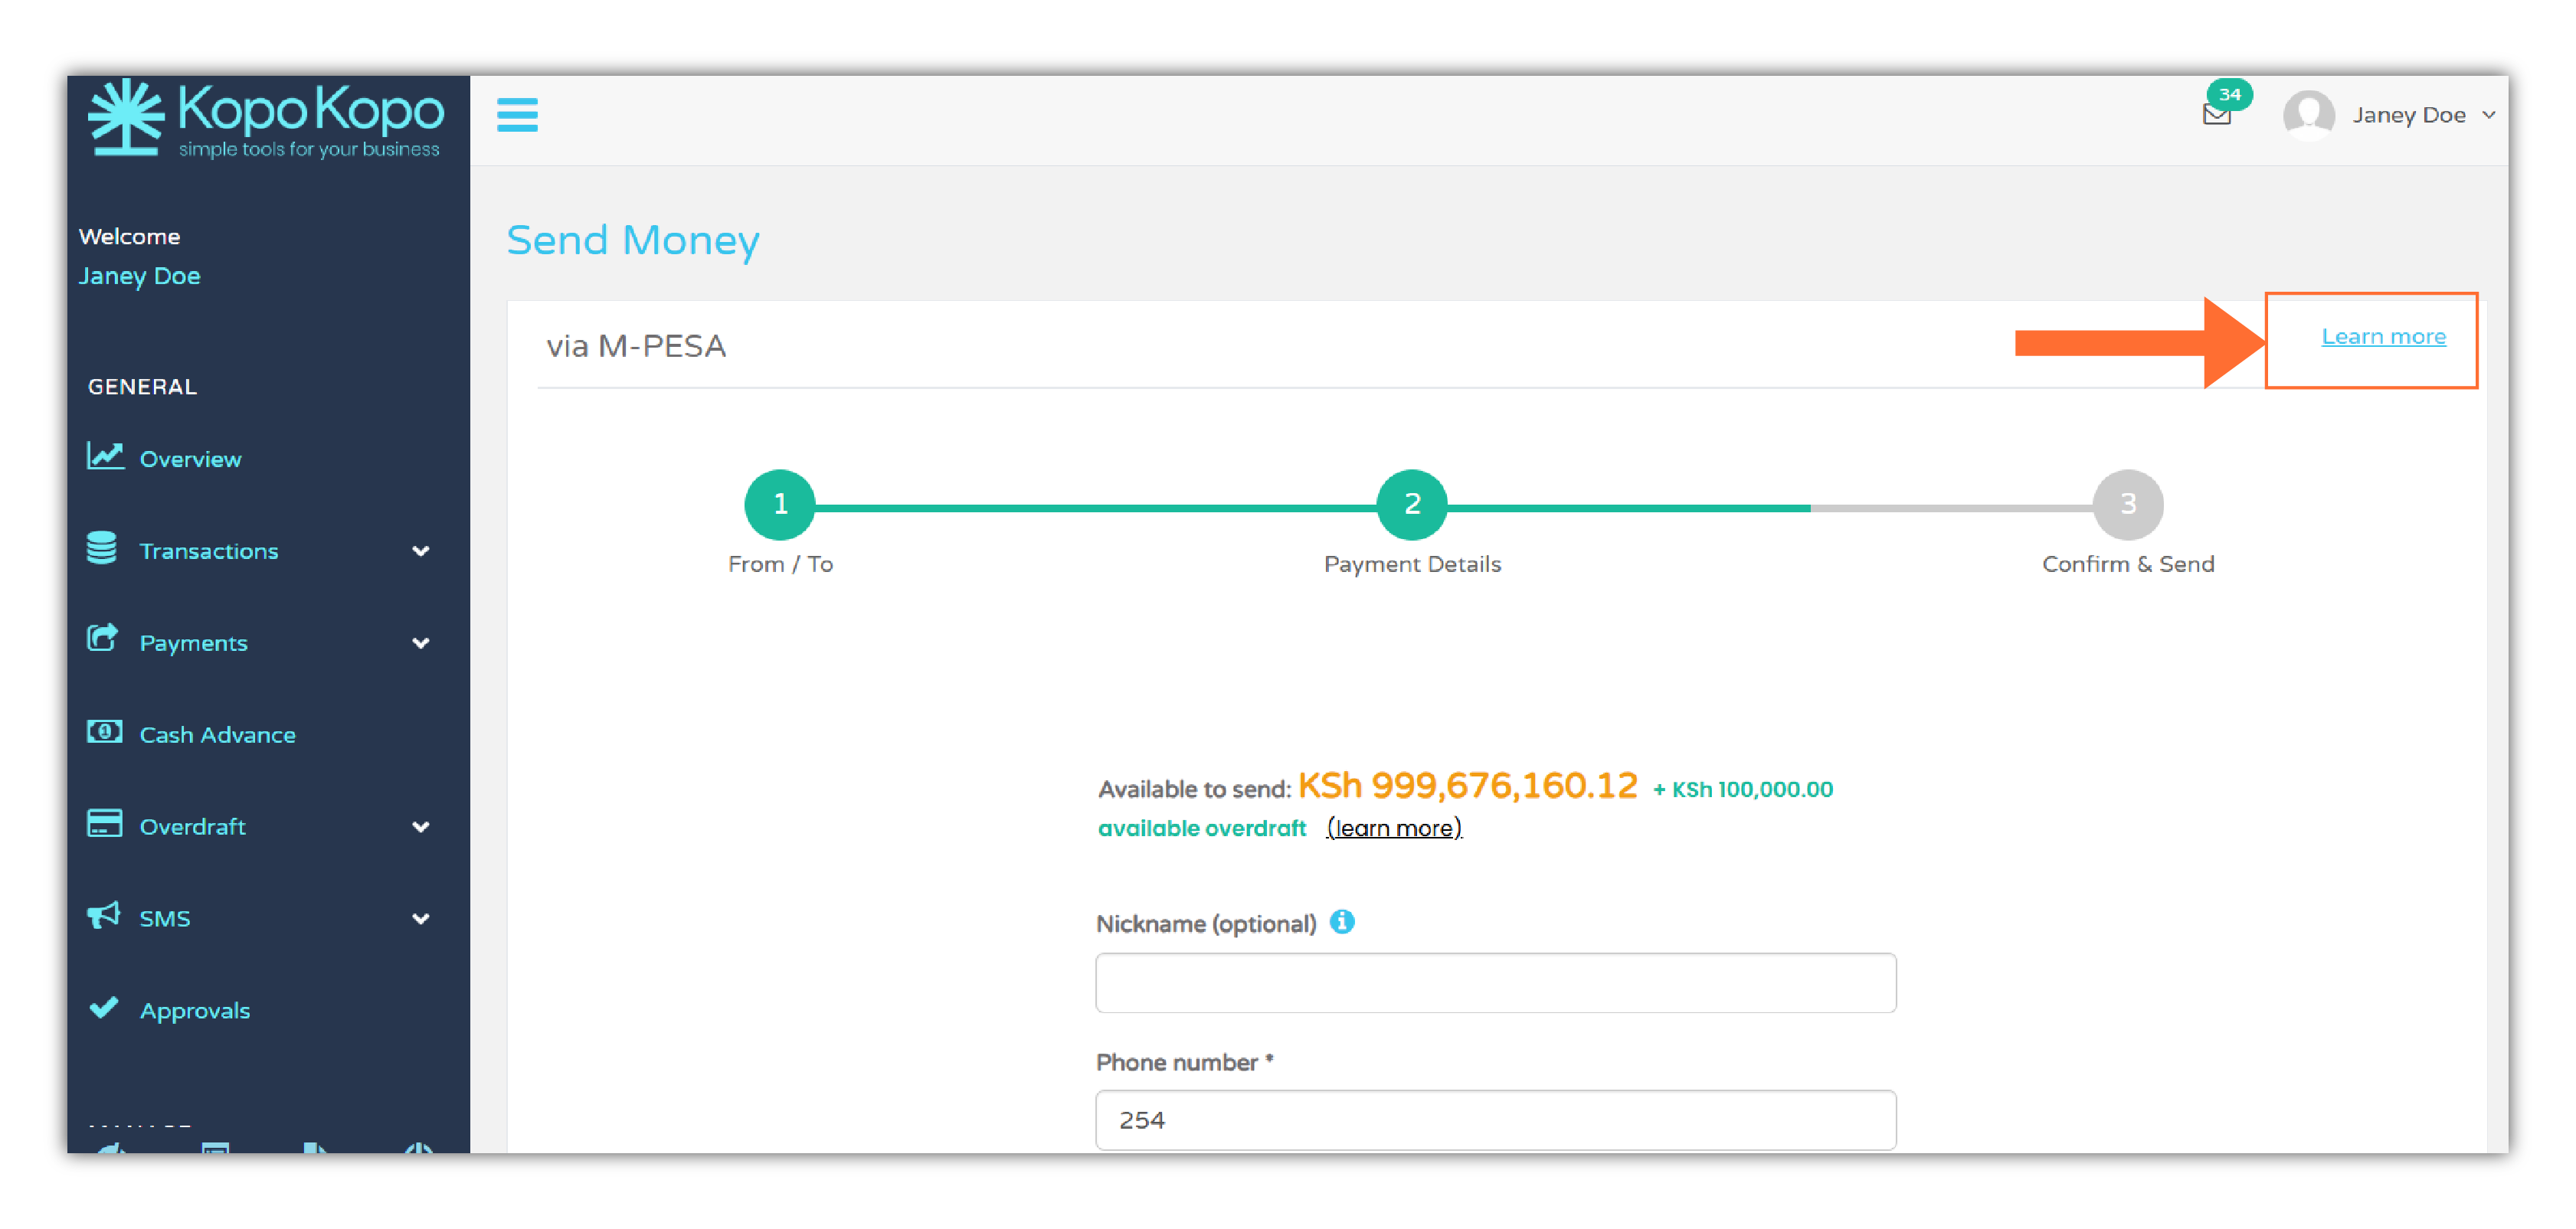
Task: Click the hamburger menu icon
Action: pyautogui.click(x=517, y=115)
